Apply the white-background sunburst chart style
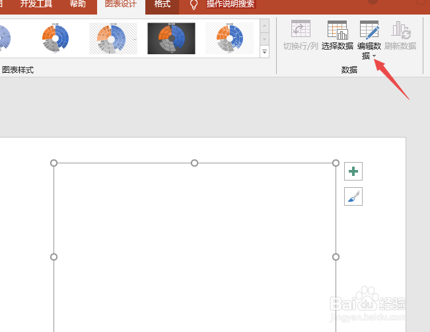The height and width of the screenshot is (332, 430). tap(55, 38)
